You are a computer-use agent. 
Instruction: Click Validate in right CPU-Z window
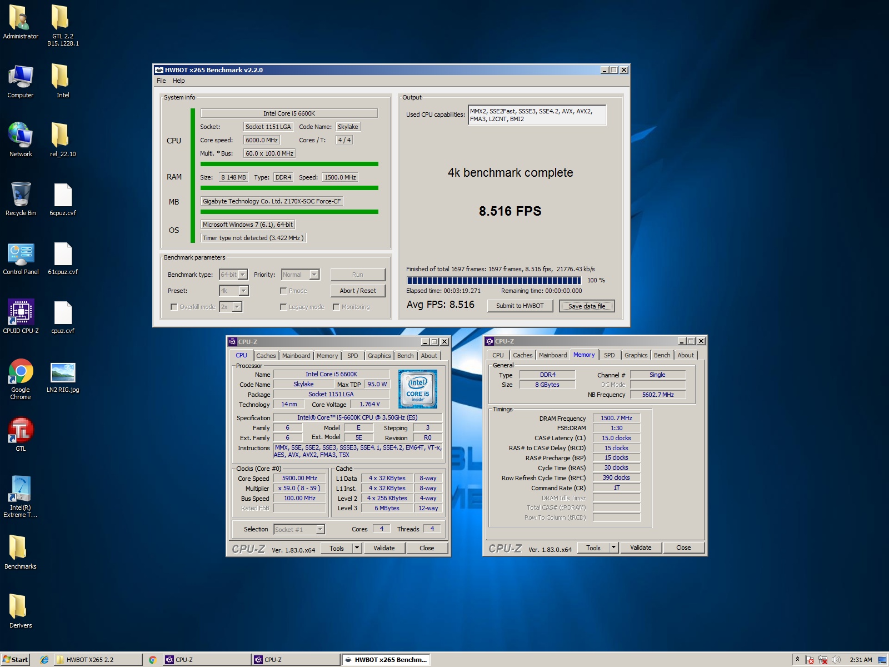(x=641, y=548)
